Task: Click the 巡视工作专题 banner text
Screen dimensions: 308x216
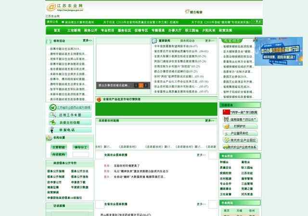Action: (70, 115)
